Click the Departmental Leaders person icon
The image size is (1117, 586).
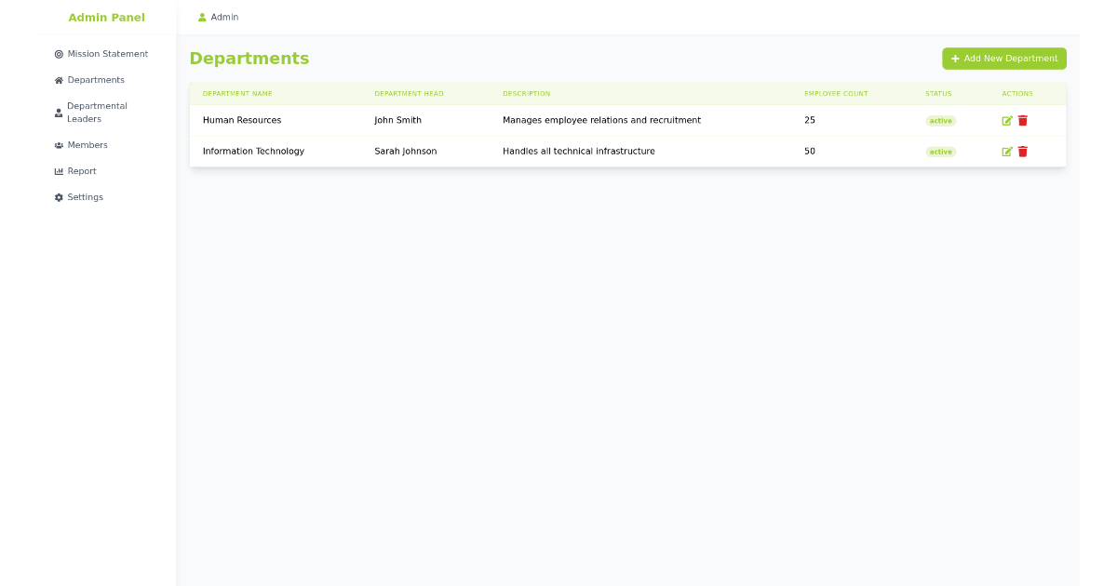pos(59,113)
